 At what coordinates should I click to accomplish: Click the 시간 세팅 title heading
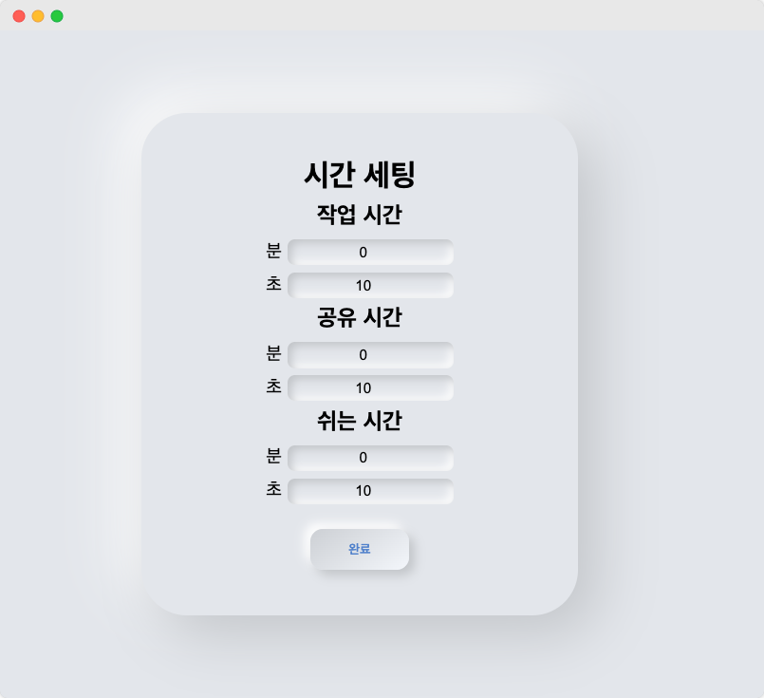pos(360,175)
